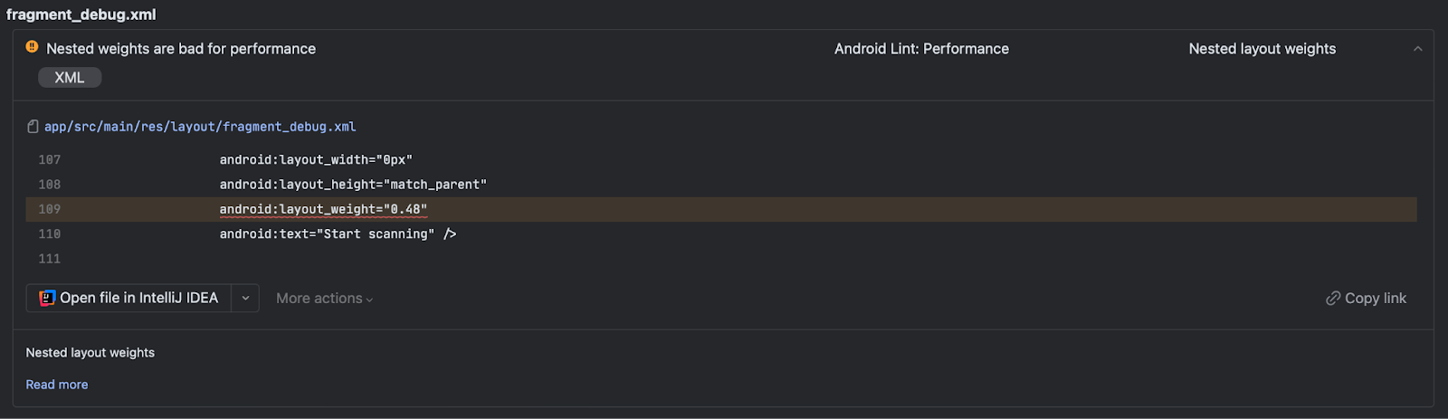Viewport: 1448px width, 419px height.
Task: Click the file icon beside fragment_debug.xml path
Action: (33, 127)
